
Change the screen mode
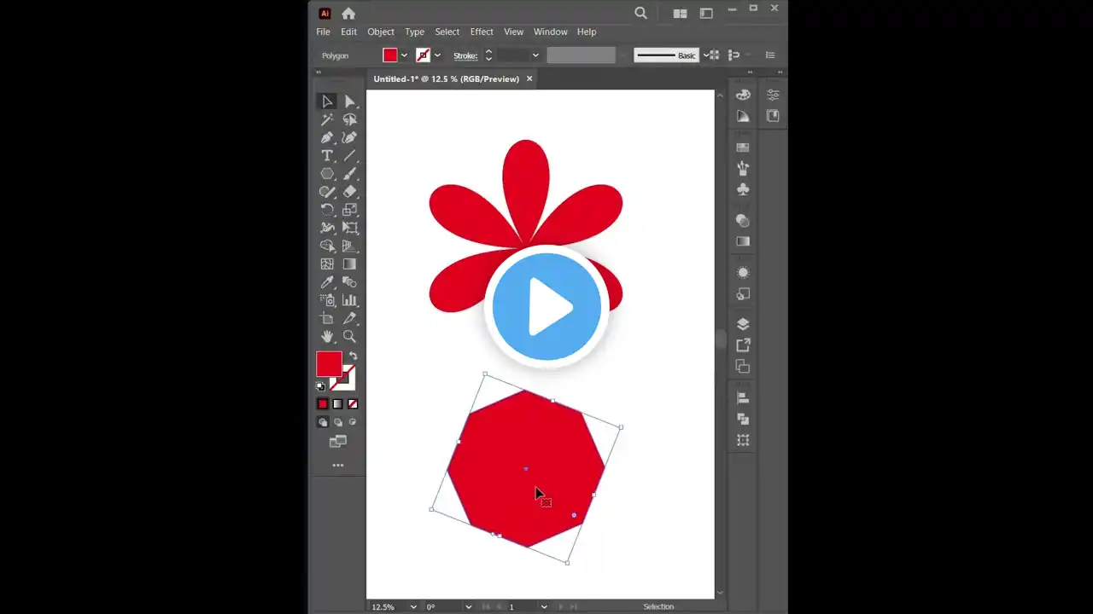point(338,442)
